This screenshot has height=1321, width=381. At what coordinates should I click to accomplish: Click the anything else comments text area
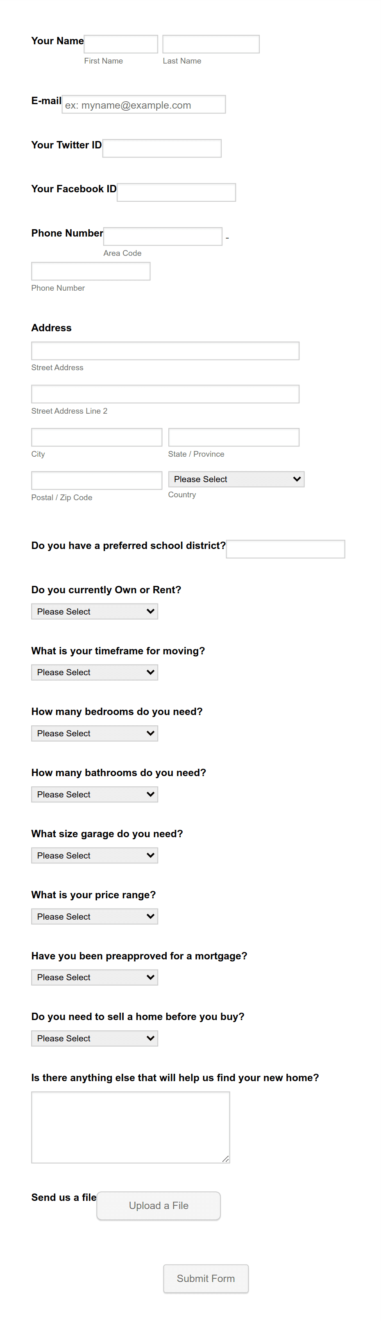pyautogui.click(x=131, y=1127)
